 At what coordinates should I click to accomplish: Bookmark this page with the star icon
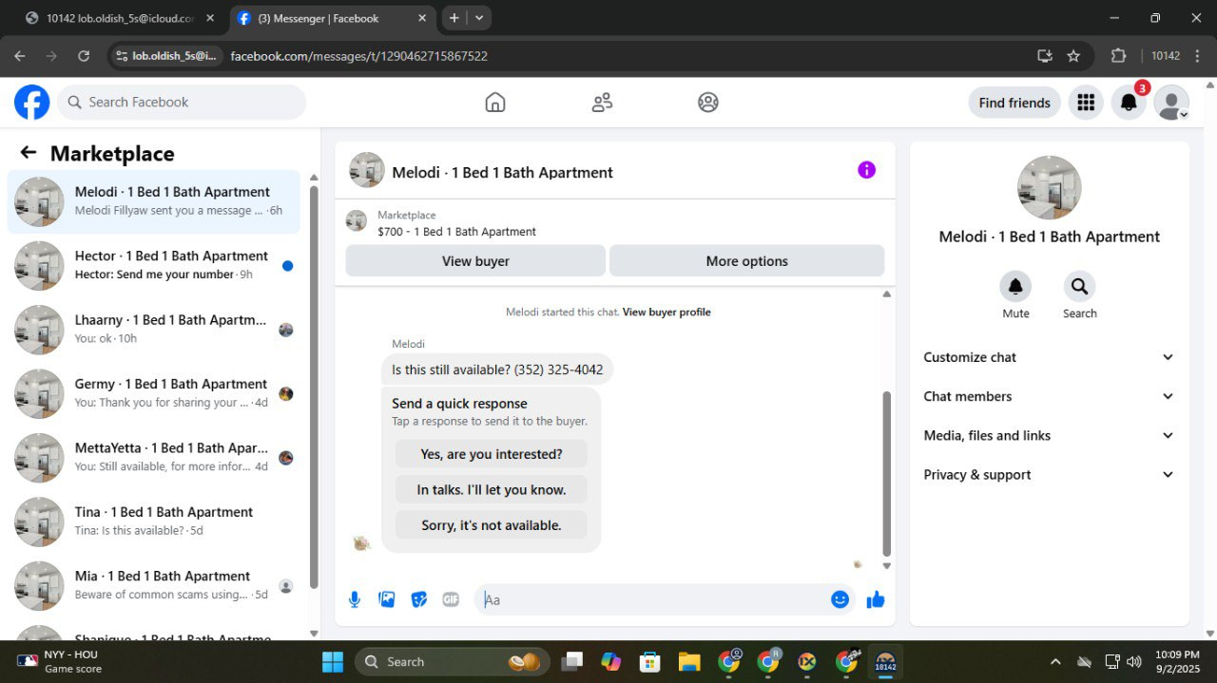tap(1073, 56)
